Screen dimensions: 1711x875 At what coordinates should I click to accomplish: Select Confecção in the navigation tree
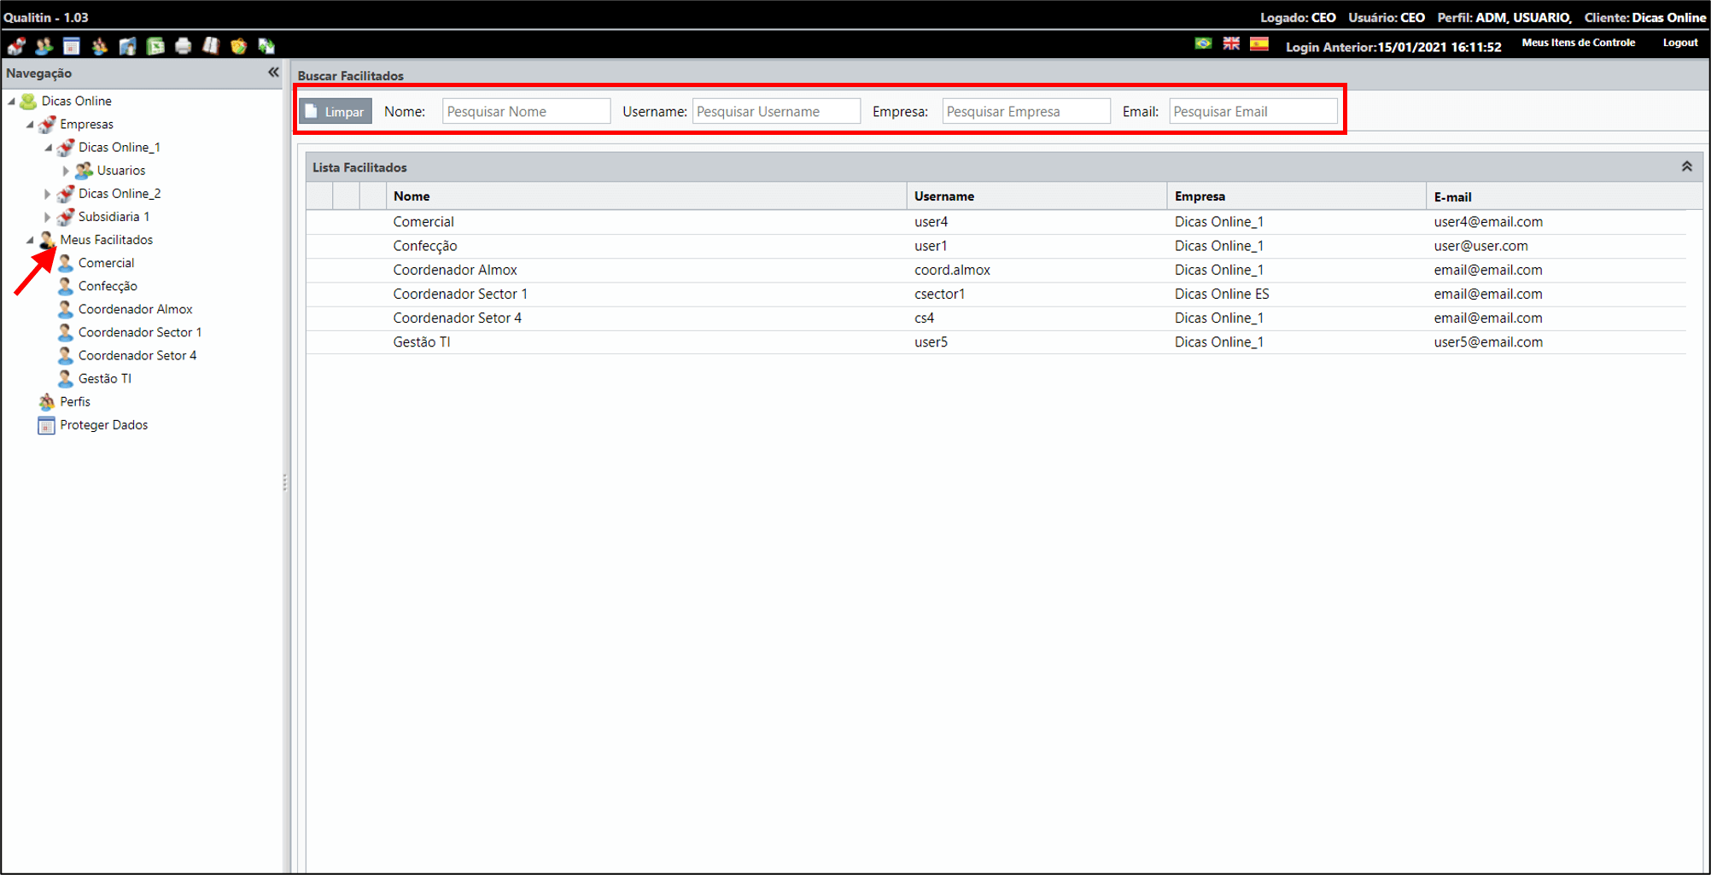click(x=108, y=286)
